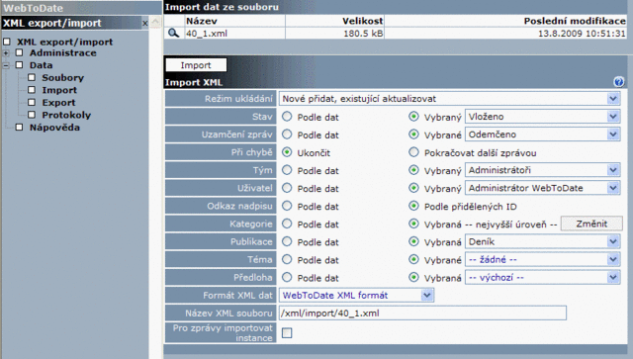Image resolution: width=633 pixels, height=359 pixels.
Task: Click the 13.8.2009 10:51:31 date cell
Action: [582, 34]
